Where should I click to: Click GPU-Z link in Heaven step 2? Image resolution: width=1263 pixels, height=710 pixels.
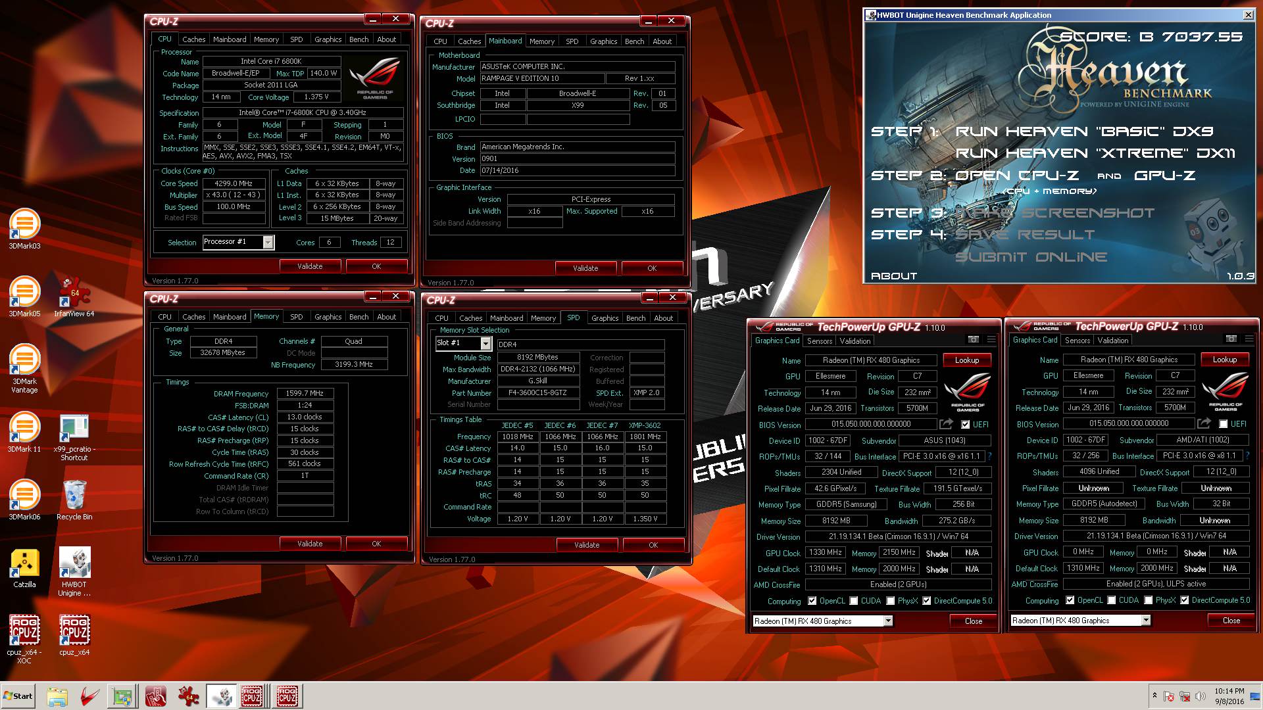(x=1165, y=176)
